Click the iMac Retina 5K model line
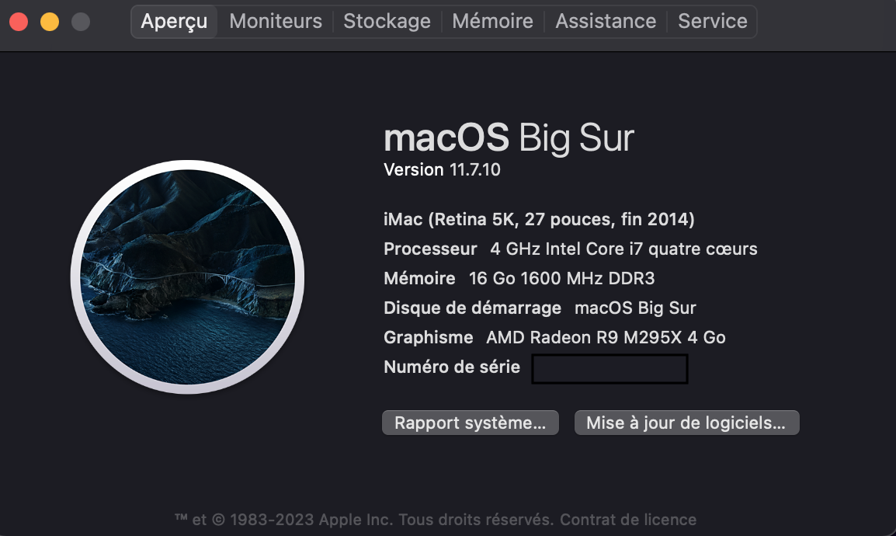The width and height of the screenshot is (896, 536). (x=539, y=220)
